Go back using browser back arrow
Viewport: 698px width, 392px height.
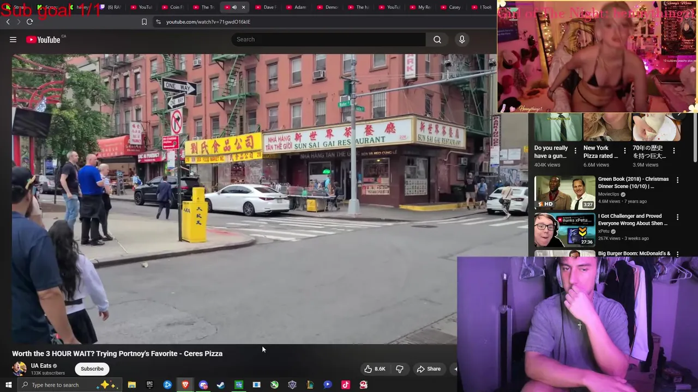point(8,22)
